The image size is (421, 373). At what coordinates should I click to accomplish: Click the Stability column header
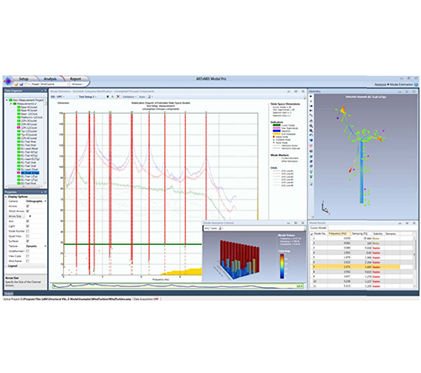coord(377,233)
